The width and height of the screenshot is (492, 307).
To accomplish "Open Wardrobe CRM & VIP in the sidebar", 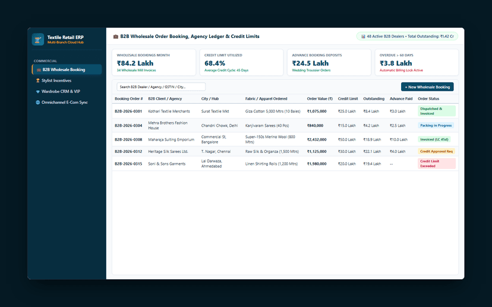I will point(67,91).
